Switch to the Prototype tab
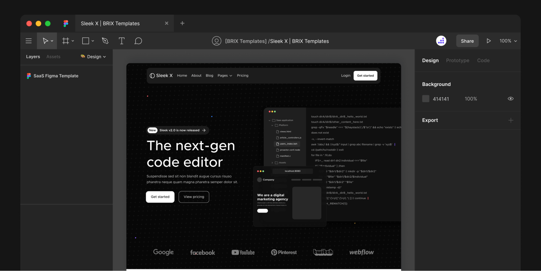The image size is (541, 271). (x=458, y=60)
